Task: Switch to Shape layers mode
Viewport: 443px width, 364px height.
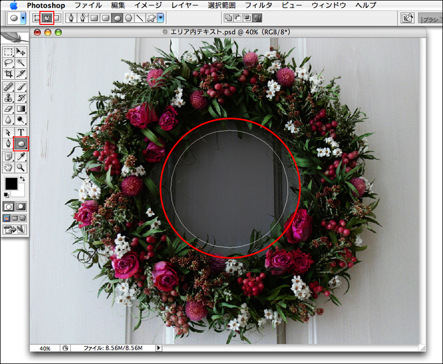Action: point(38,18)
